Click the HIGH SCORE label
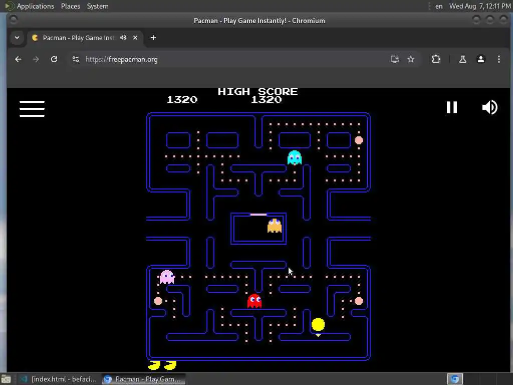Viewport: 513px width, 385px height. coord(258,92)
